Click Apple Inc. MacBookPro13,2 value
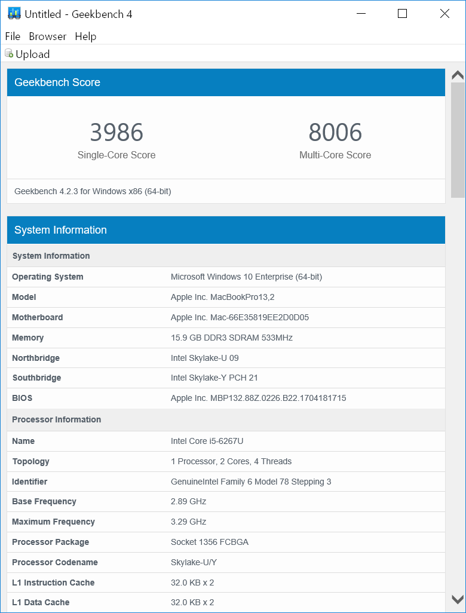This screenshot has width=466, height=613. (x=222, y=297)
